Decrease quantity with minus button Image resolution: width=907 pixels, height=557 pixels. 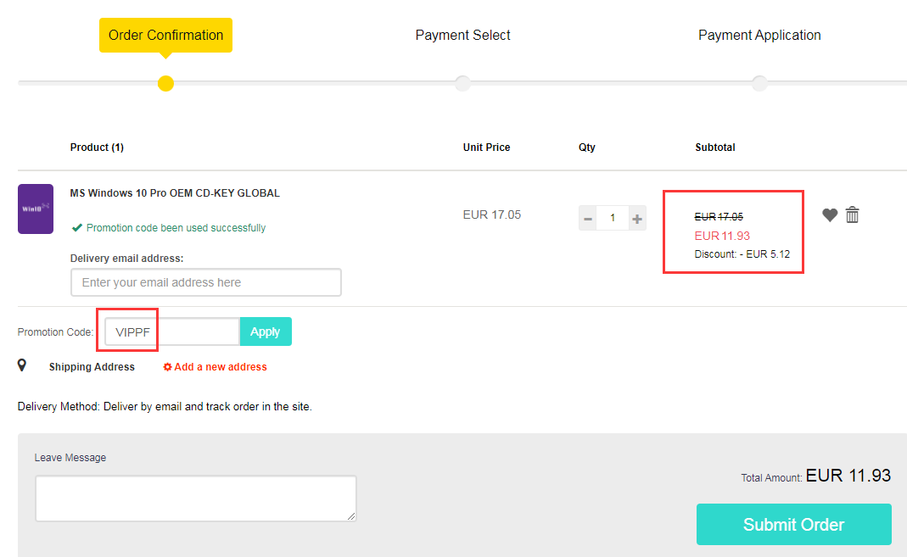(x=588, y=219)
